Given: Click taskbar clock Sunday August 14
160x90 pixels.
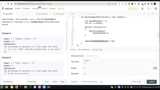Looking at the screenshot, I should [151, 87].
